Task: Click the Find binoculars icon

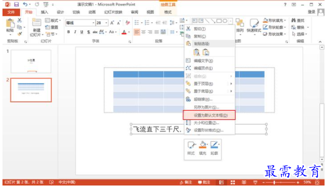Action: [x=294, y=20]
